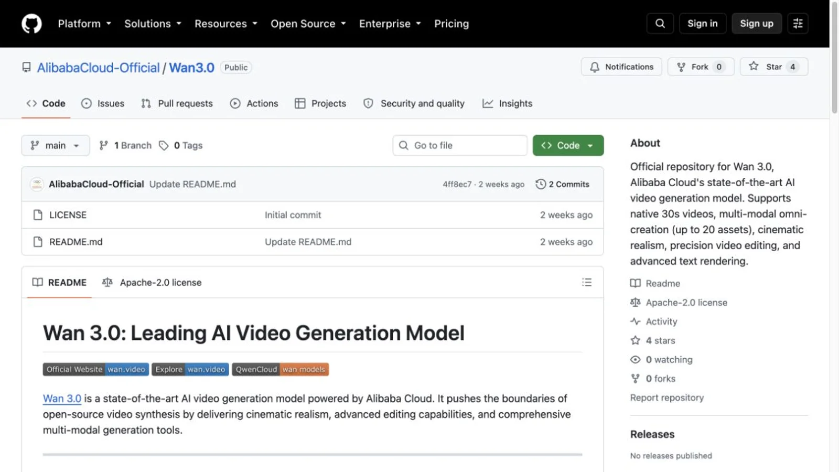
Task: Click the QwenCloud wan models badge
Action: click(281, 369)
